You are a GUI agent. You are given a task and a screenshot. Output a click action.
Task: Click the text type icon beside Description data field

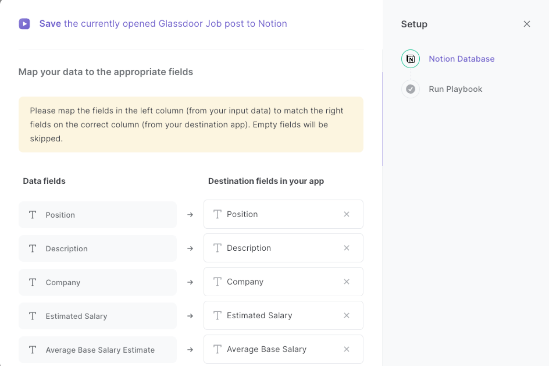33,249
